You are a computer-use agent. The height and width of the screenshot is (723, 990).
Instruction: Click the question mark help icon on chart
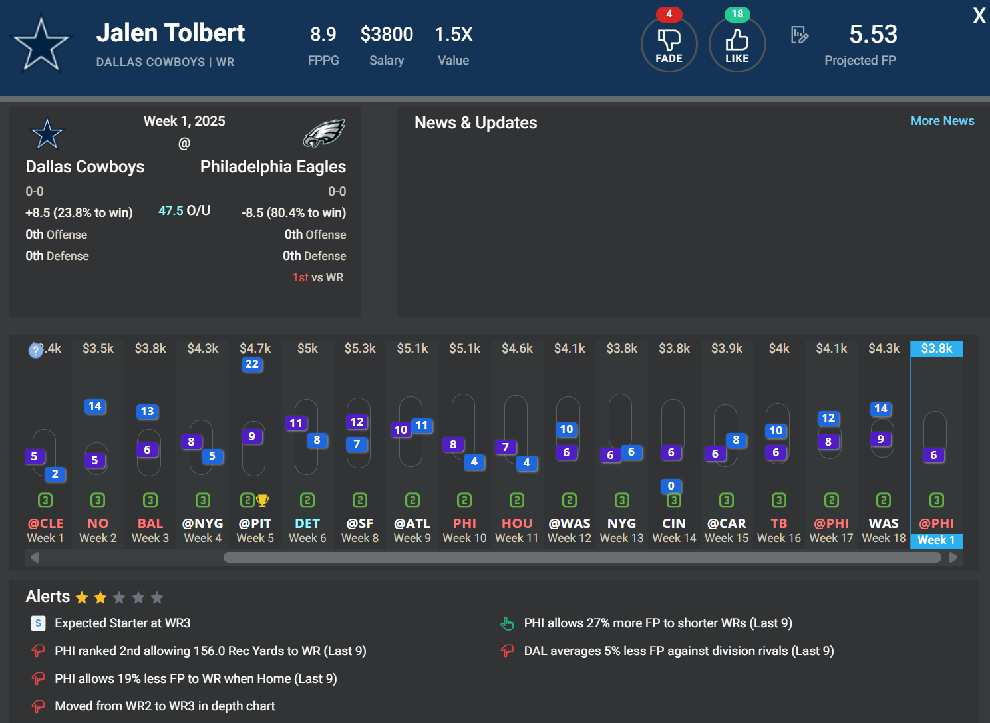click(35, 351)
